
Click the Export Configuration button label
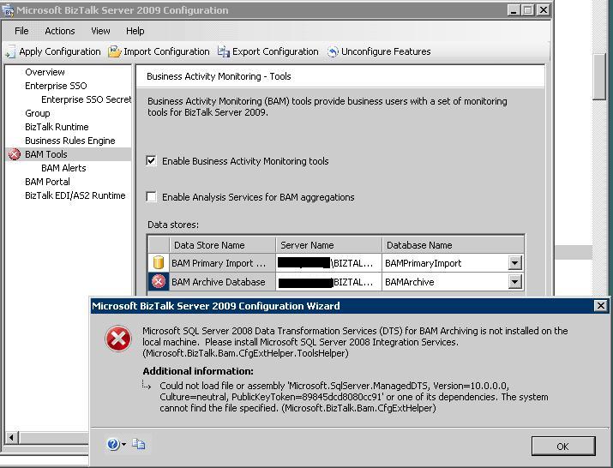(275, 51)
